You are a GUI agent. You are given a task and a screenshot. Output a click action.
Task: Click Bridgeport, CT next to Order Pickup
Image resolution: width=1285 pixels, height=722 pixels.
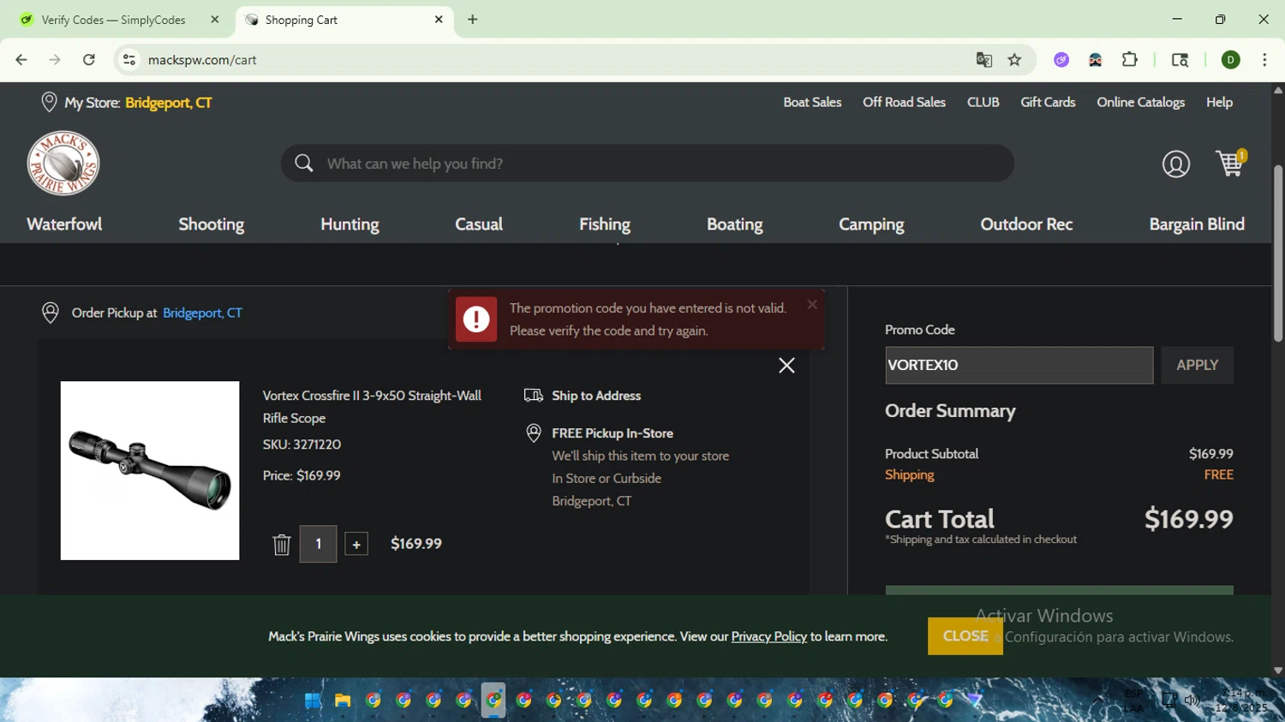point(202,313)
